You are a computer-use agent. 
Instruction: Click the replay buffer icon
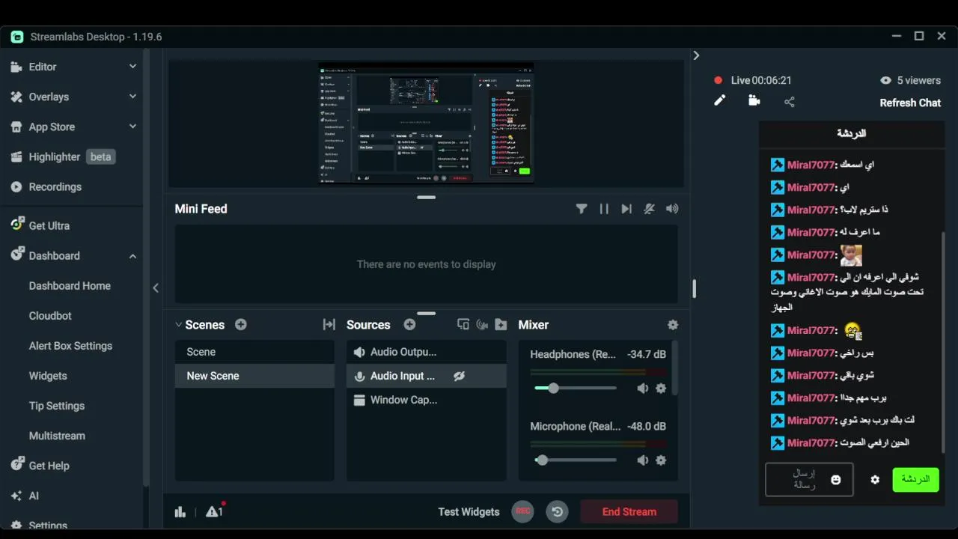[557, 511]
